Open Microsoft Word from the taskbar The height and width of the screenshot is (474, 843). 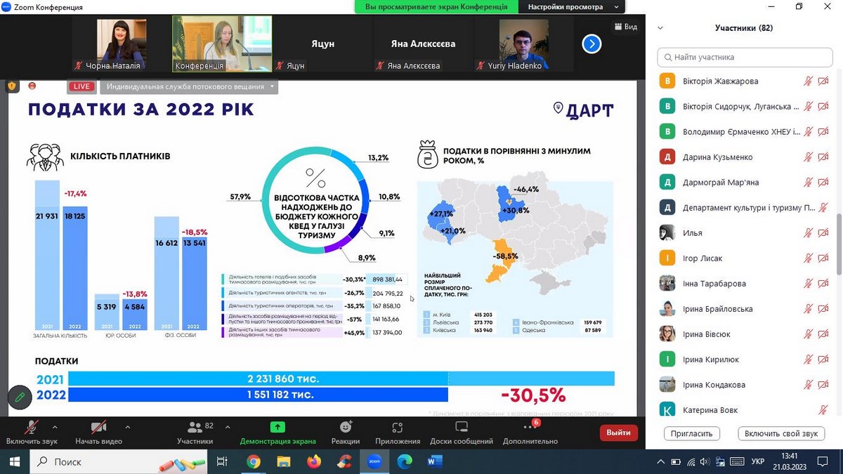click(434, 461)
